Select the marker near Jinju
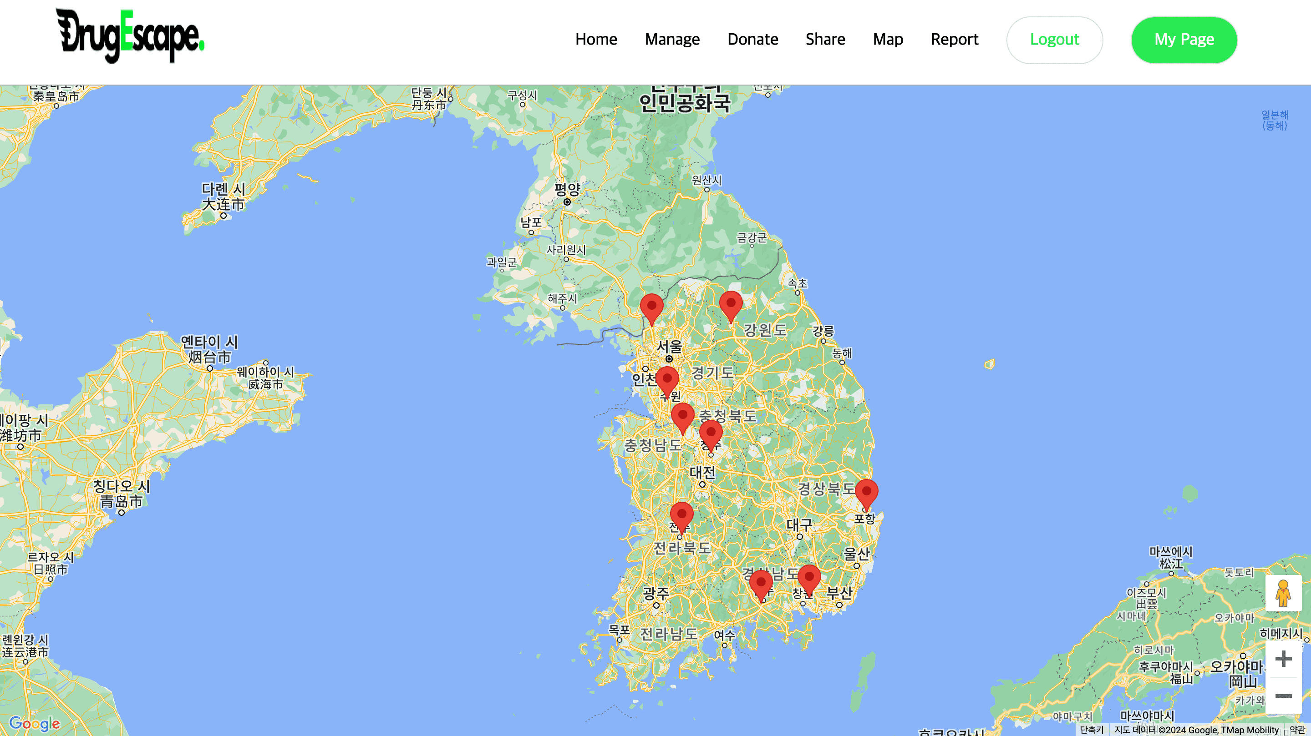This screenshot has width=1311, height=736. tap(761, 586)
